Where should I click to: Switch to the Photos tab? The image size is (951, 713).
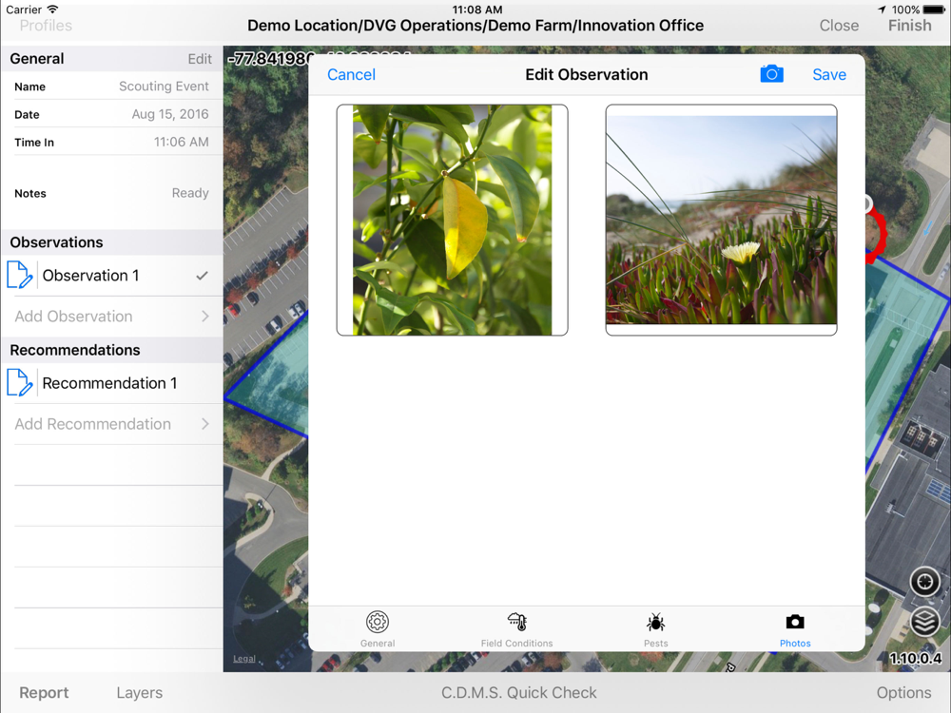[795, 630]
